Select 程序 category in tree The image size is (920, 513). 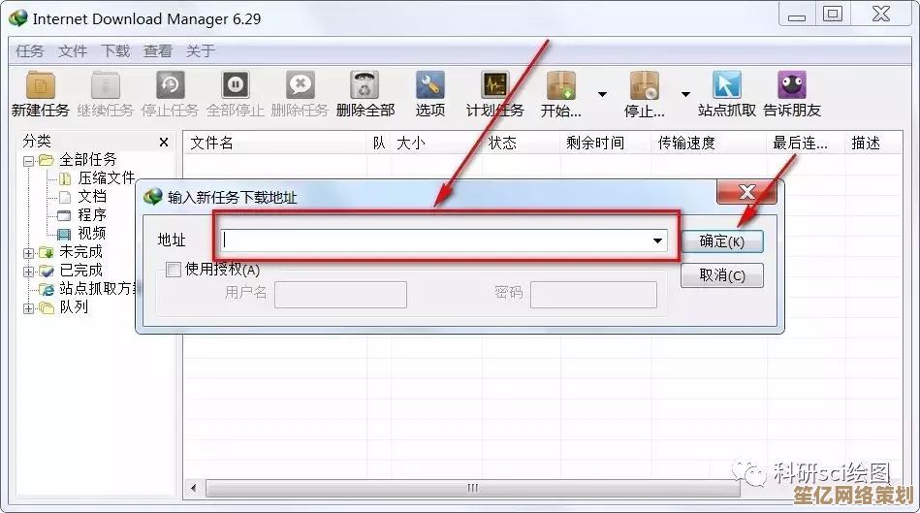[x=92, y=215]
